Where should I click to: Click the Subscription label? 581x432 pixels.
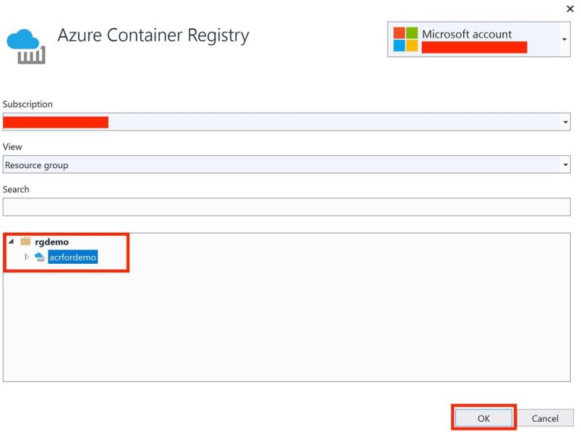click(27, 104)
